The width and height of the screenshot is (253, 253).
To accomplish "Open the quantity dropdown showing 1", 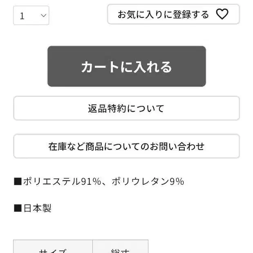I will point(31,16).
